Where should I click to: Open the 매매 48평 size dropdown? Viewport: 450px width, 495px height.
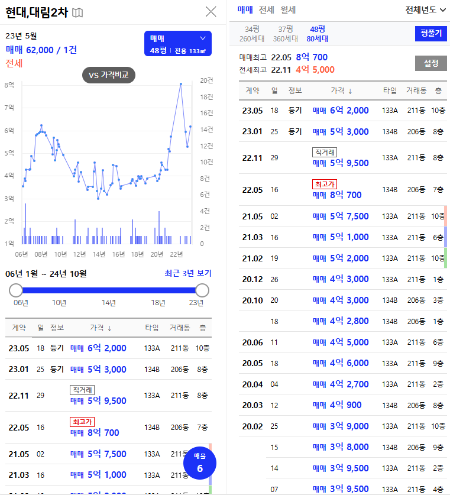point(177,44)
